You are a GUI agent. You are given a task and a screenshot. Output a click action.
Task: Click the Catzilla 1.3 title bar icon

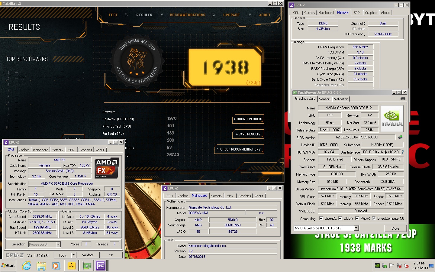pos(1,4)
